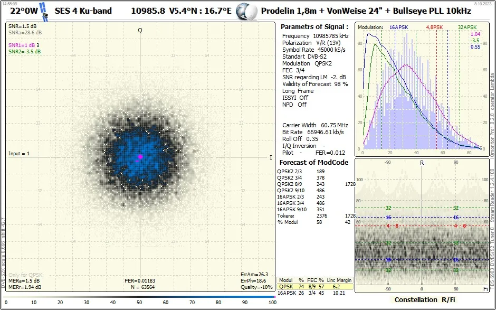The height and width of the screenshot is (310, 496).
Task: Select the 16APSK marker in modulation histogram
Action: click(399, 27)
